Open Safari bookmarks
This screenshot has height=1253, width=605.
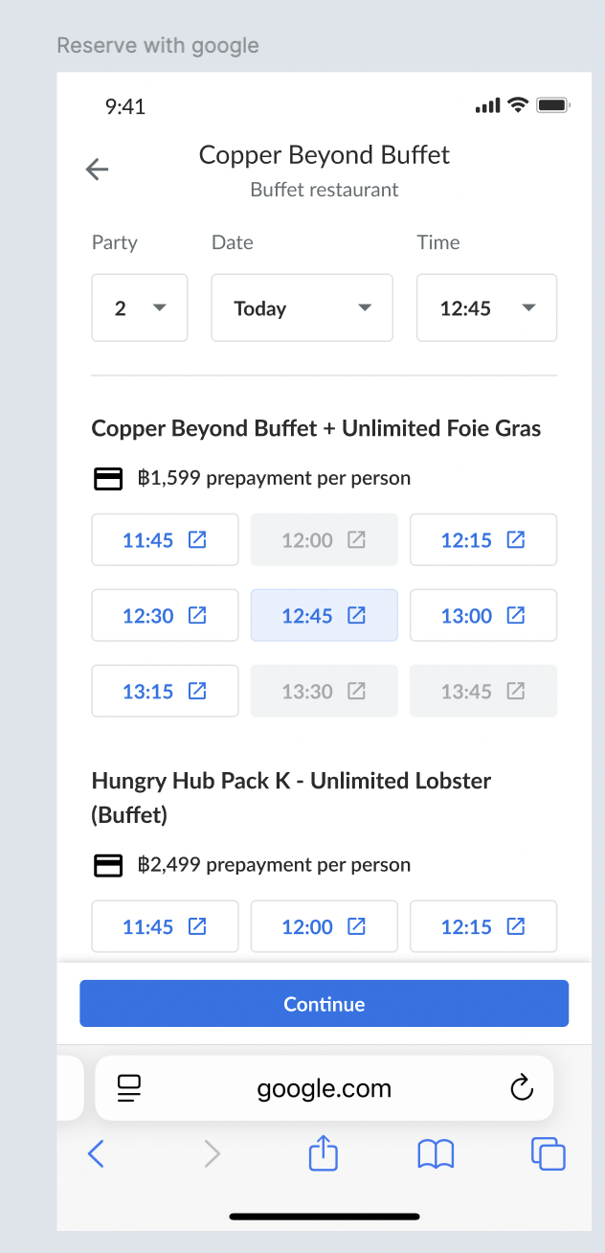pyautogui.click(x=436, y=1153)
